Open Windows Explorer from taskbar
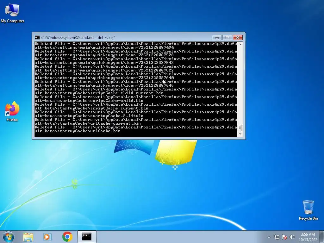The height and width of the screenshot is (243, 324). pyautogui.click(x=28, y=237)
